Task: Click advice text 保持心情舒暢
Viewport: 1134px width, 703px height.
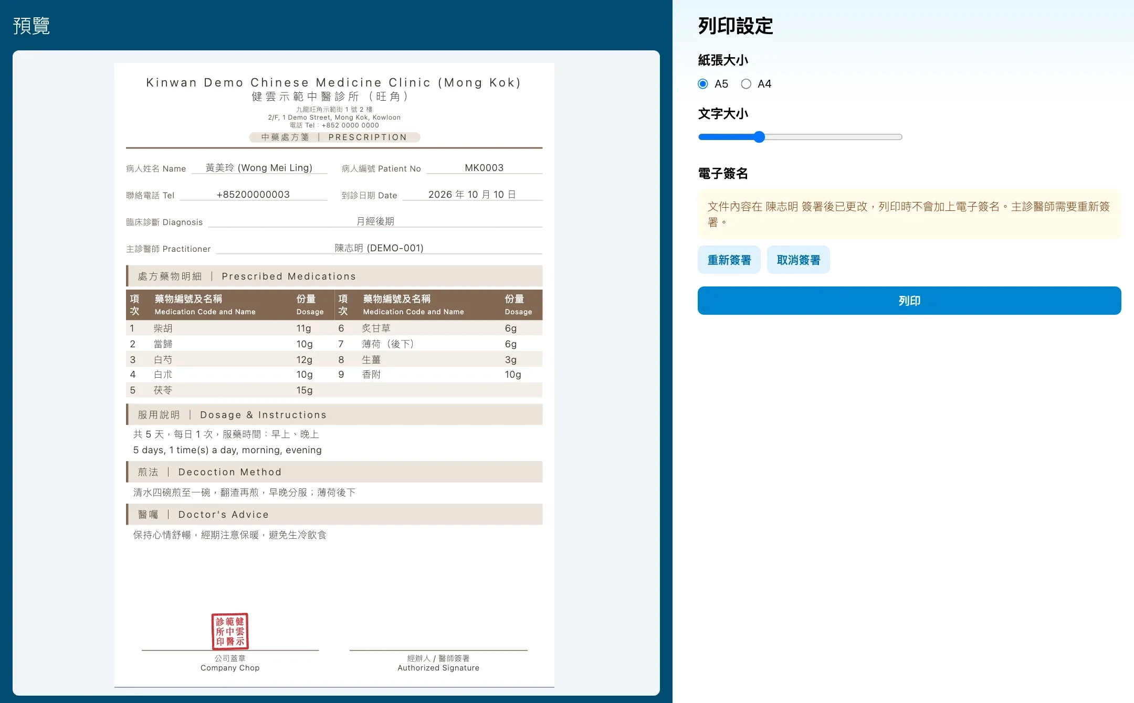Action: 162,535
